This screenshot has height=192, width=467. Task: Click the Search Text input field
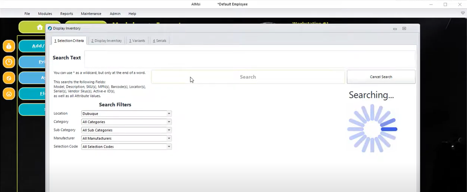click(250, 59)
